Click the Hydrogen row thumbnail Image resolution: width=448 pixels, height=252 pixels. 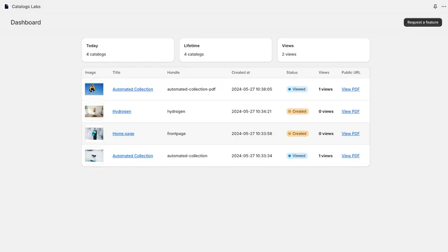tap(94, 111)
